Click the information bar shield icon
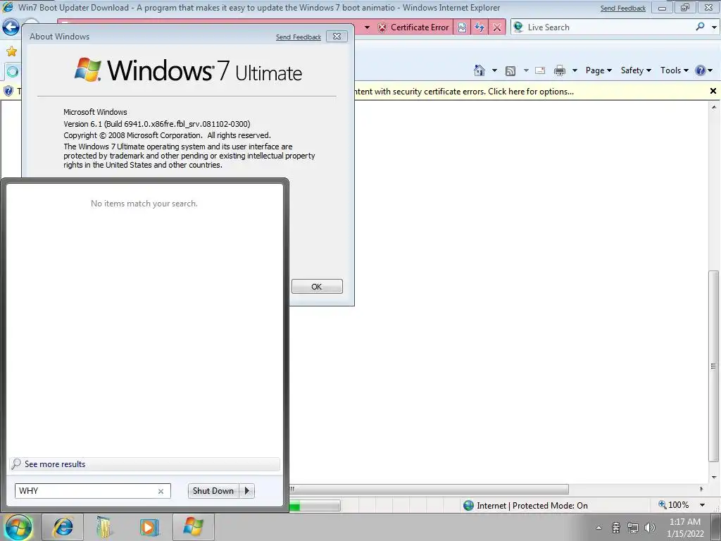Viewport: 721px width, 541px height. tap(8, 91)
